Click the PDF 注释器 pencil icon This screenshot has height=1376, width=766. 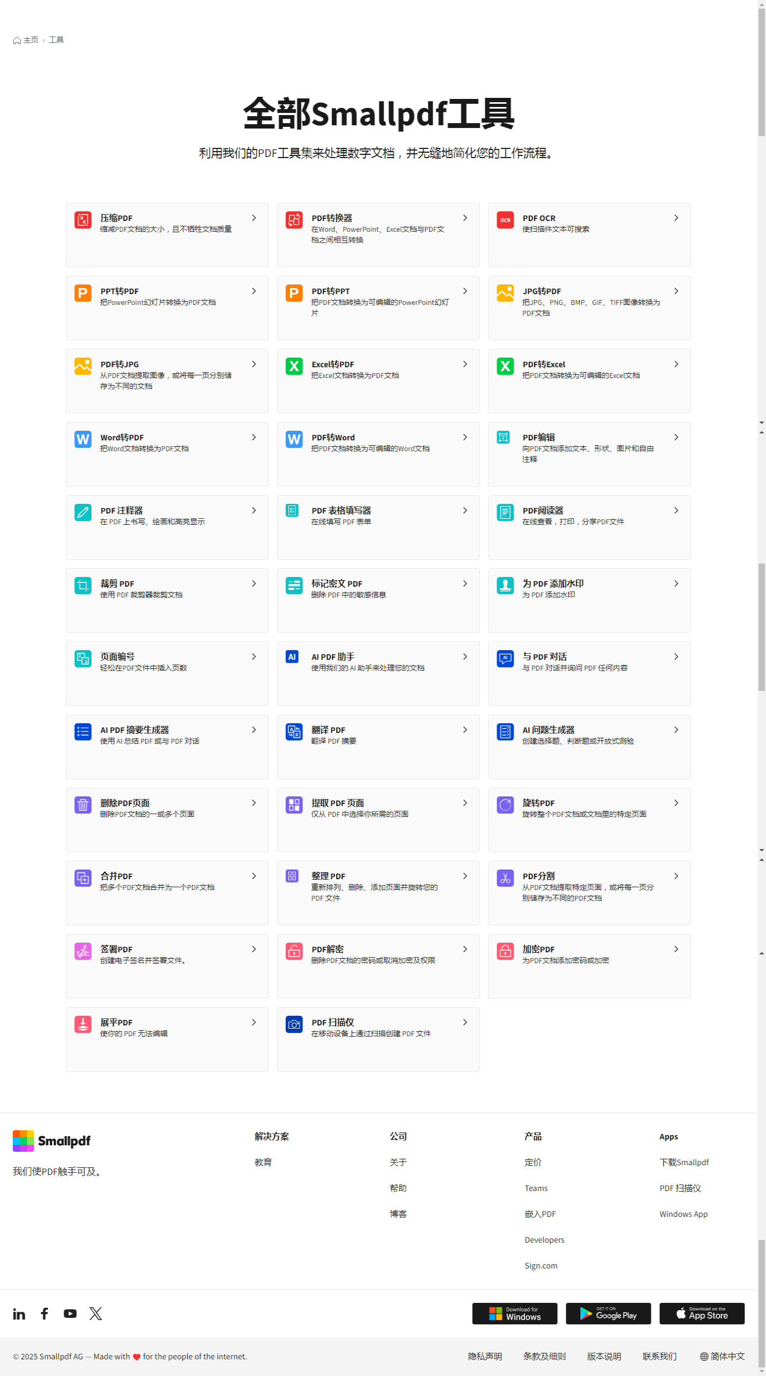pyautogui.click(x=83, y=512)
